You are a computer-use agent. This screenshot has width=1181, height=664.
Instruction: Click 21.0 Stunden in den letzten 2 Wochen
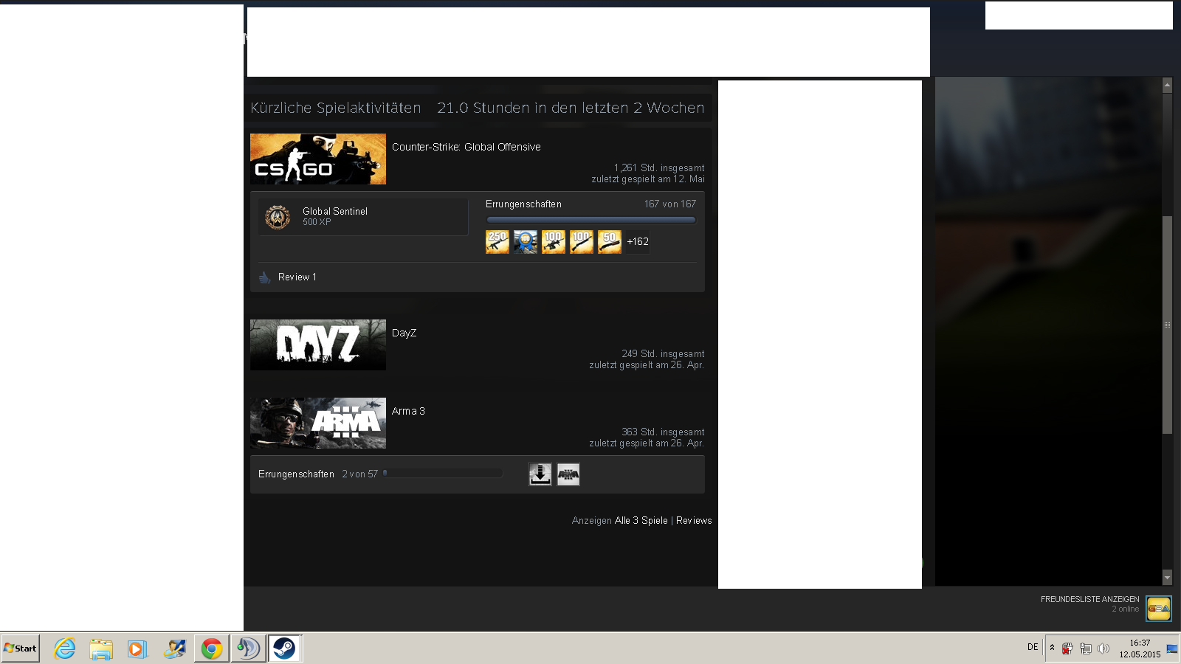(x=571, y=108)
